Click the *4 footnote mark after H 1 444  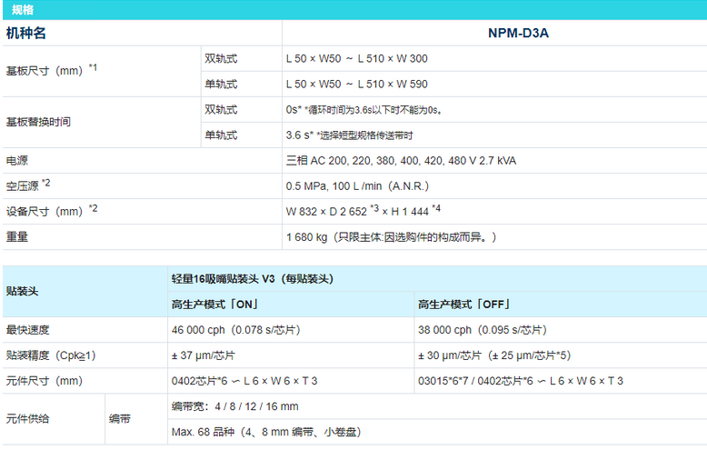(x=436, y=208)
